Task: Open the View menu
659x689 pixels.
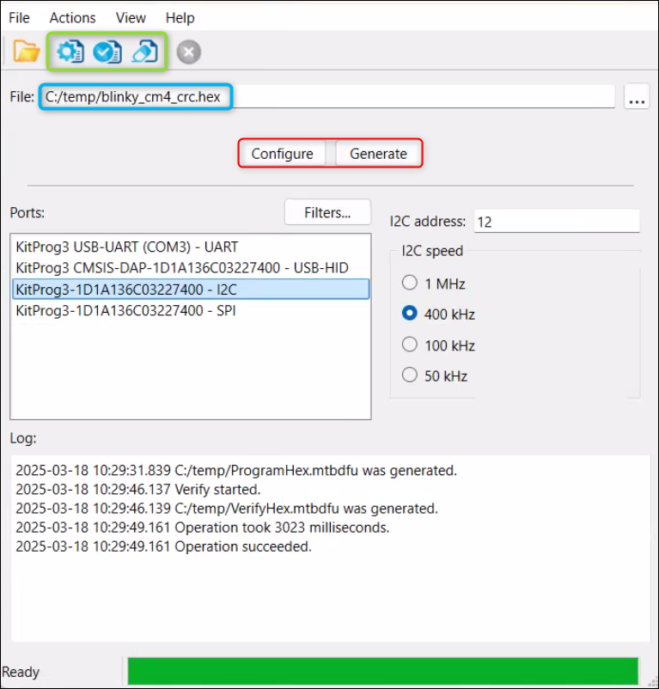Action: click(x=131, y=17)
